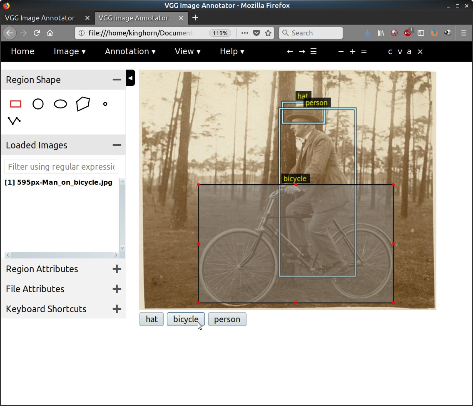473x406 pixels.
Task: Open the View menu
Action: 187,51
